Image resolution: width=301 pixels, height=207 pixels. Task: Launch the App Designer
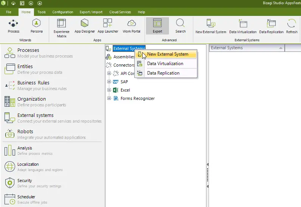point(84,26)
